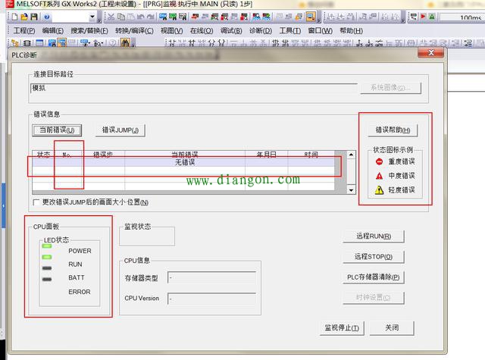Click the 错误帮助(H) button
The width and height of the screenshot is (485, 360).
[392, 130]
